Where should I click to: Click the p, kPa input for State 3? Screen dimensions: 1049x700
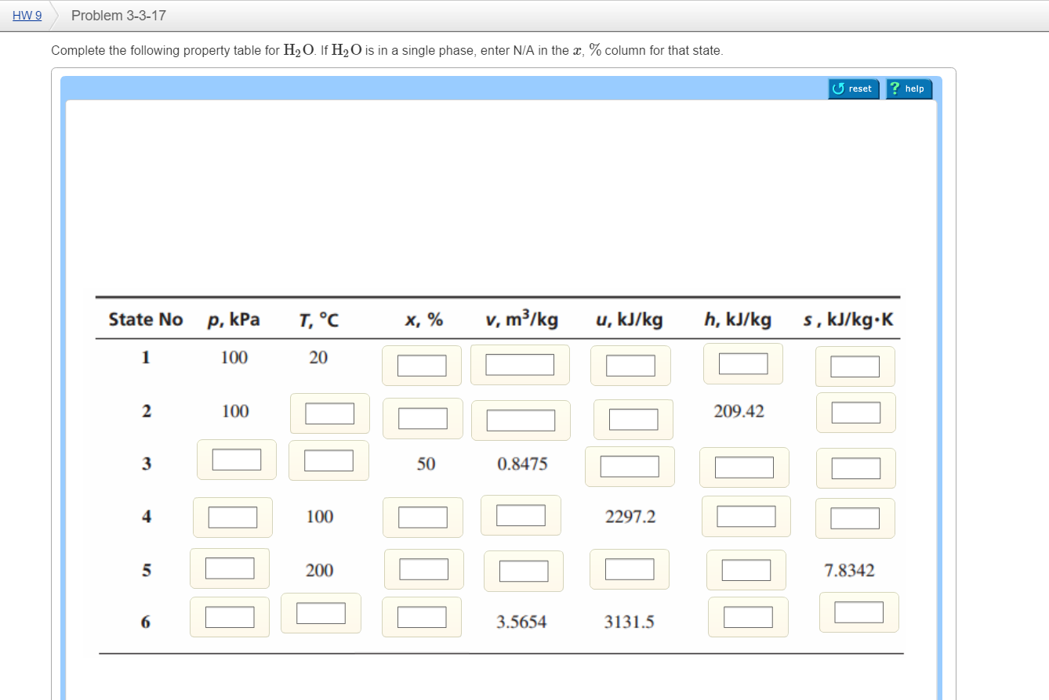[236, 460]
